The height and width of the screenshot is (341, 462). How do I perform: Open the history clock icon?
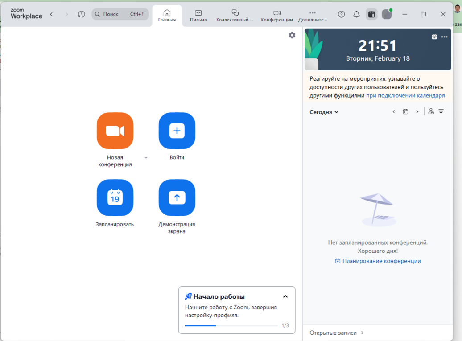(81, 14)
